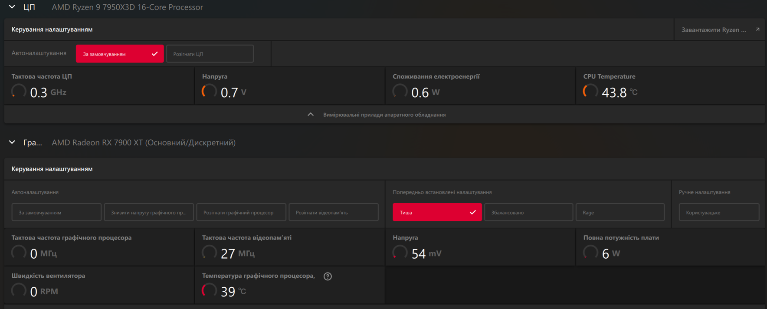Click the Швидкість вентилятора gauge icon

point(19,291)
